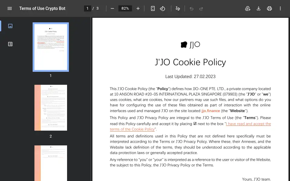This screenshot has width=290, height=181.
Task: Edit the 82% zoom level field
Action: point(125,8)
